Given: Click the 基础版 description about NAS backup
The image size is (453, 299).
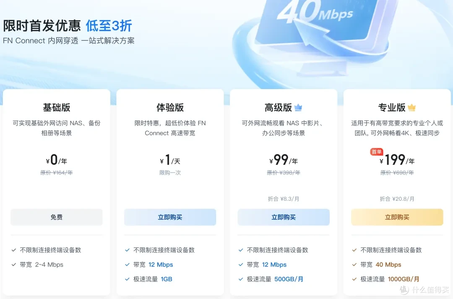Looking at the screenshot, I should 57,128.
